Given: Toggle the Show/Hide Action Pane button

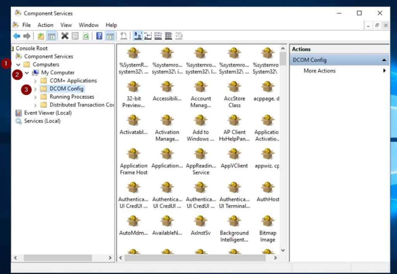Looking at the screenshot, I should 110,36.
